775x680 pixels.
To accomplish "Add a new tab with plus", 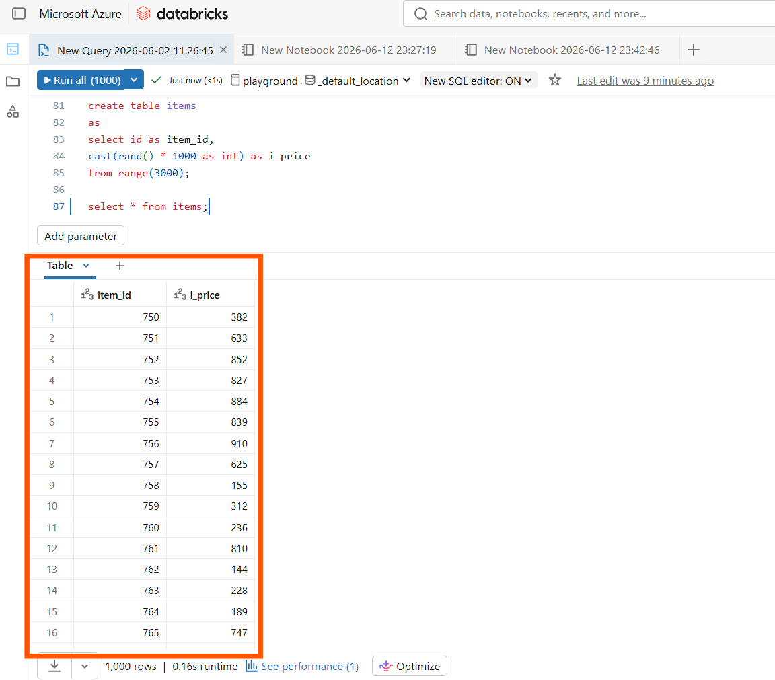I will pos(694,50).
